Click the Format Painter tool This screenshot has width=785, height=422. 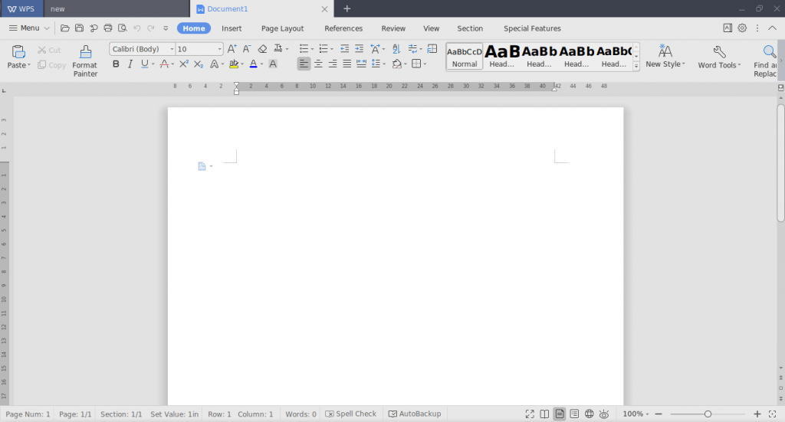click(x=85, y=61)
